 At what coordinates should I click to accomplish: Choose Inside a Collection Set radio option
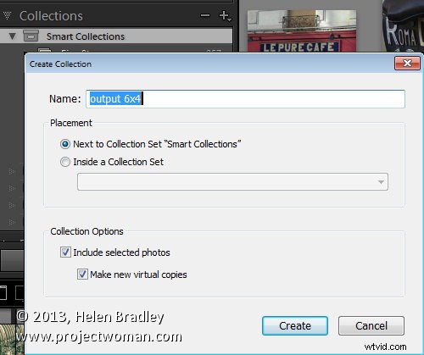click(65, 162)
